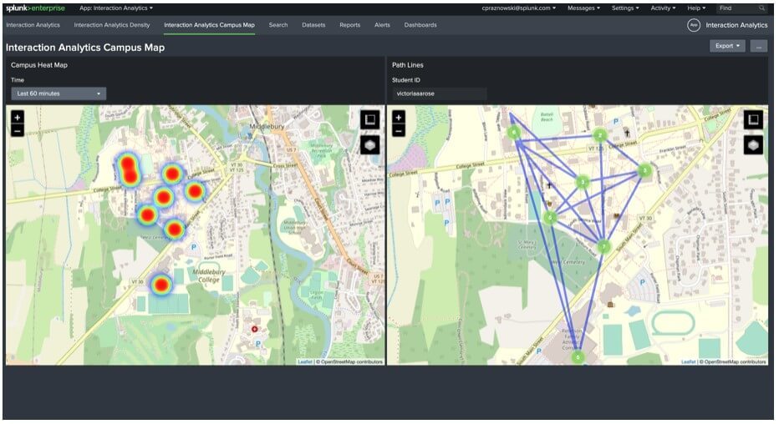
Task: Open the Export dropdown
Action: [x=727, y=46]
